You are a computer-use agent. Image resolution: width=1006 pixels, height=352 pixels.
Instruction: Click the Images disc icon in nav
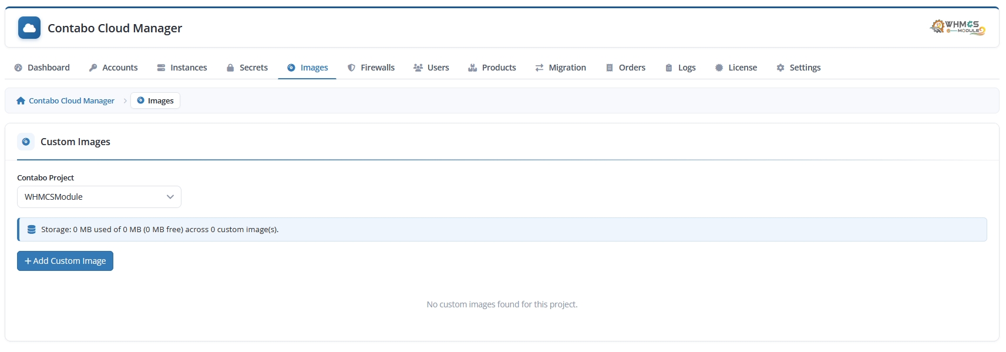point(291,68)
